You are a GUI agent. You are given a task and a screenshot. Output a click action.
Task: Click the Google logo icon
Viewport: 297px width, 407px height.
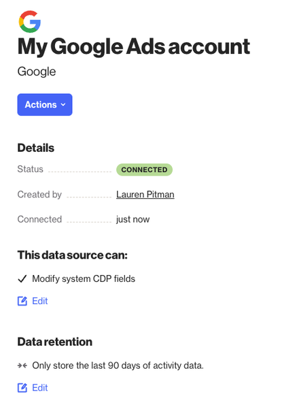29,22
